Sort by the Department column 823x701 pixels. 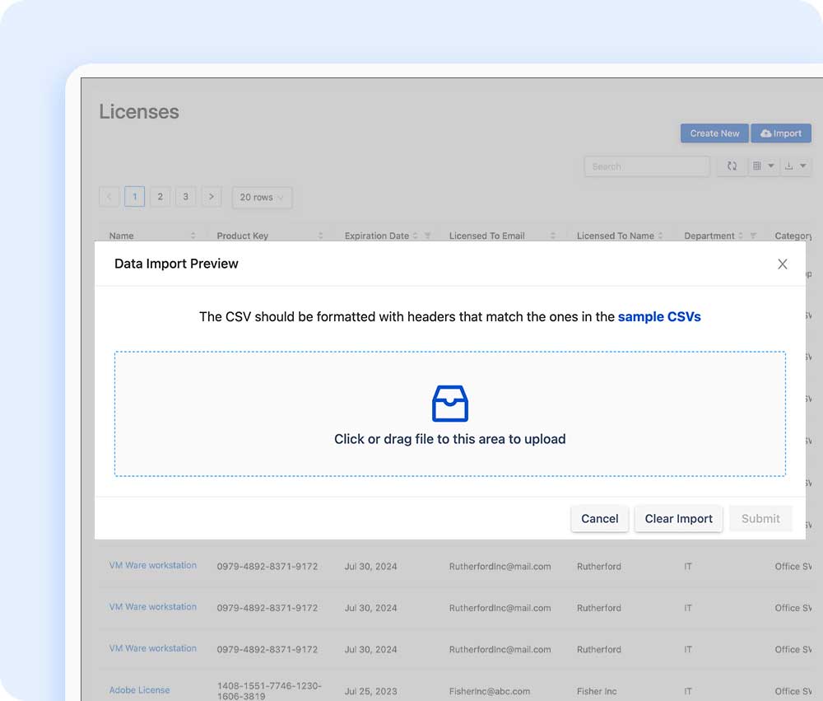pos(741,236)
